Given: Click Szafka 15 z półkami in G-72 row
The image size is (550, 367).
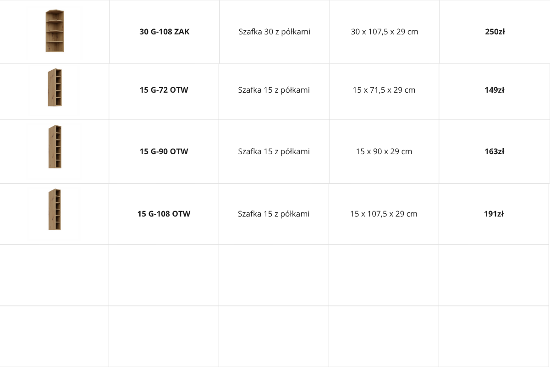Looking at the screenshot, I should 274,90.
